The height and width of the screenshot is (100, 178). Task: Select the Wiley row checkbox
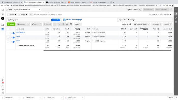click(x=8, y=42)
